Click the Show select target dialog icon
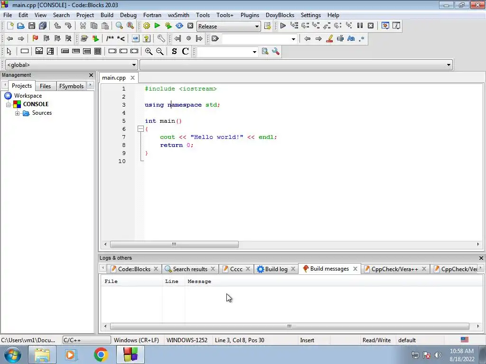The image size is (486, 364). (x=268, y=26)
